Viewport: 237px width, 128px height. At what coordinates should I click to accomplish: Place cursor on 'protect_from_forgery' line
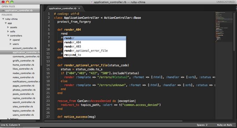point(74,22)
